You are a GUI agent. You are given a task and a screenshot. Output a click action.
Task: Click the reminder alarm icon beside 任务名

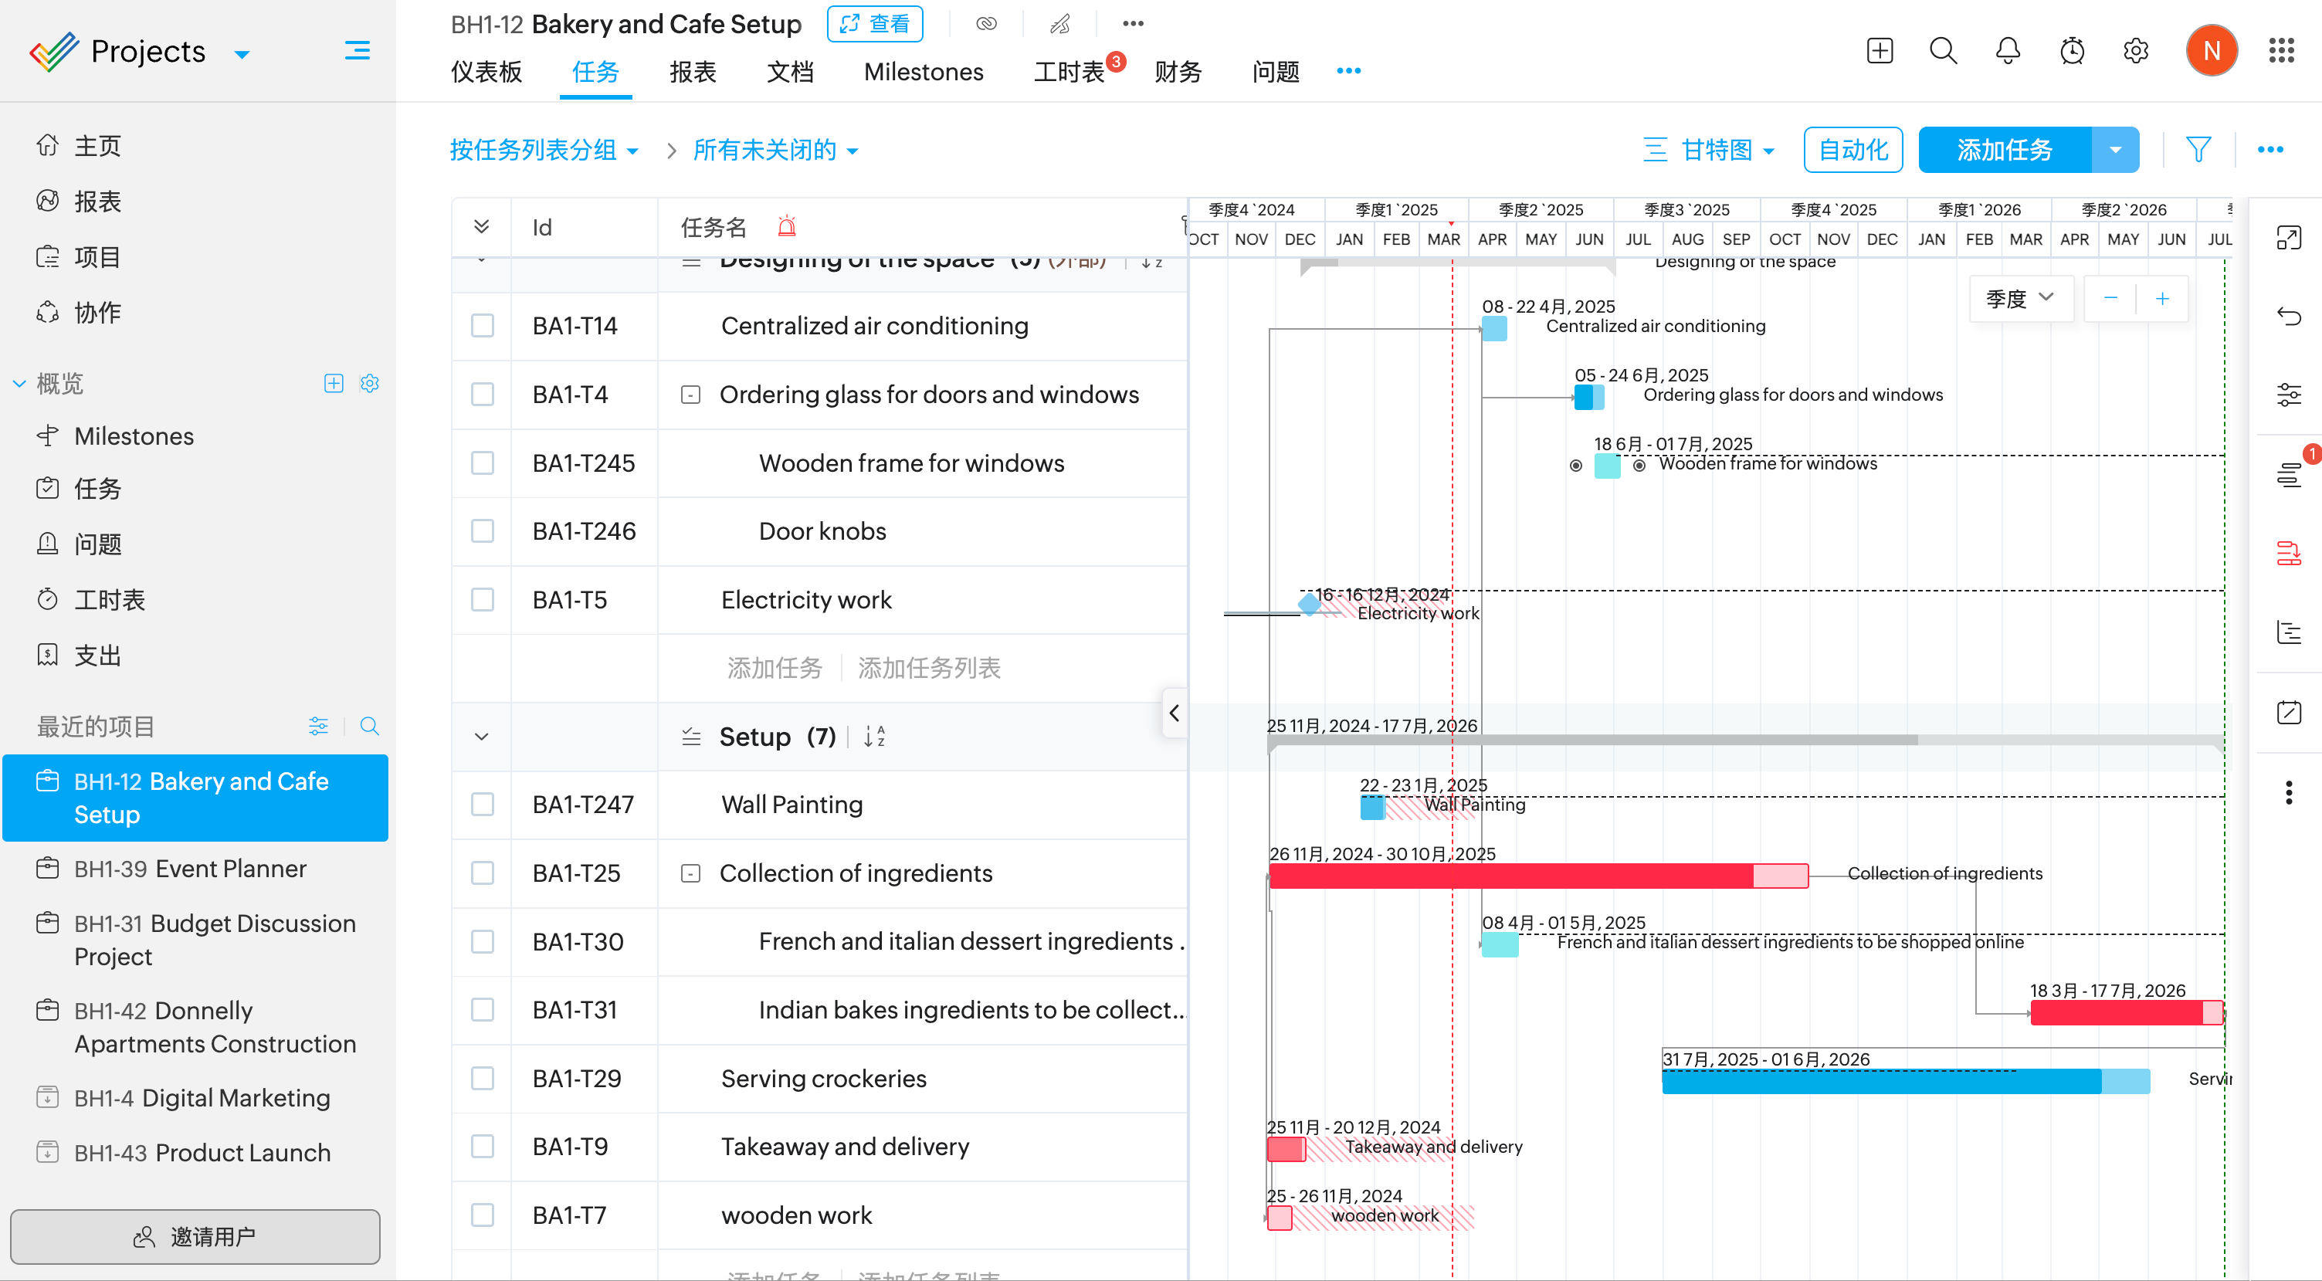tap(786, 227)
